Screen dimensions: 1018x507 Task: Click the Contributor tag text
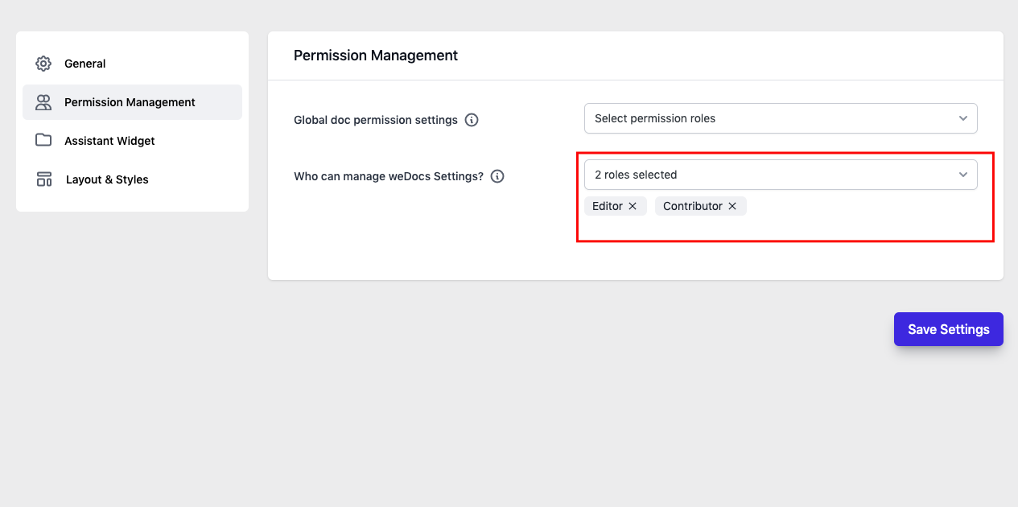tap(693, 206)
